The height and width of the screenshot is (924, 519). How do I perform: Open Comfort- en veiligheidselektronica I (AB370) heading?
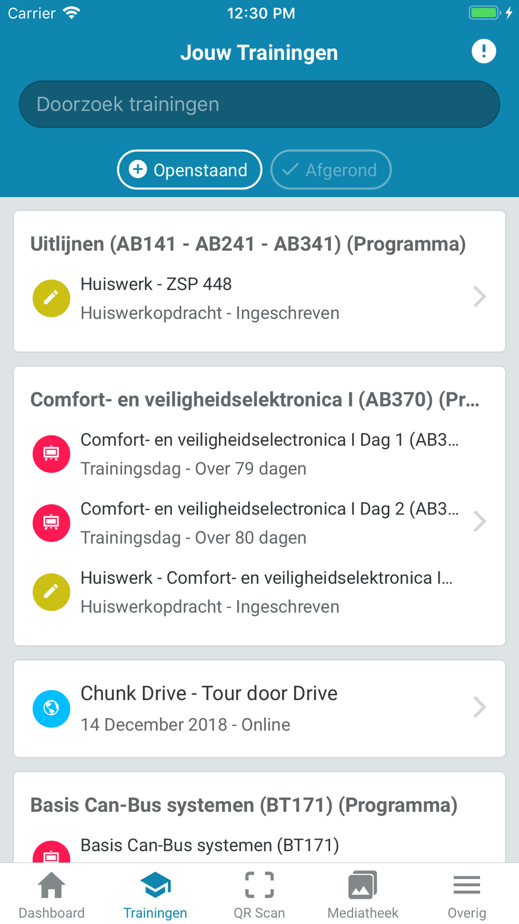[x=255, y=400]
